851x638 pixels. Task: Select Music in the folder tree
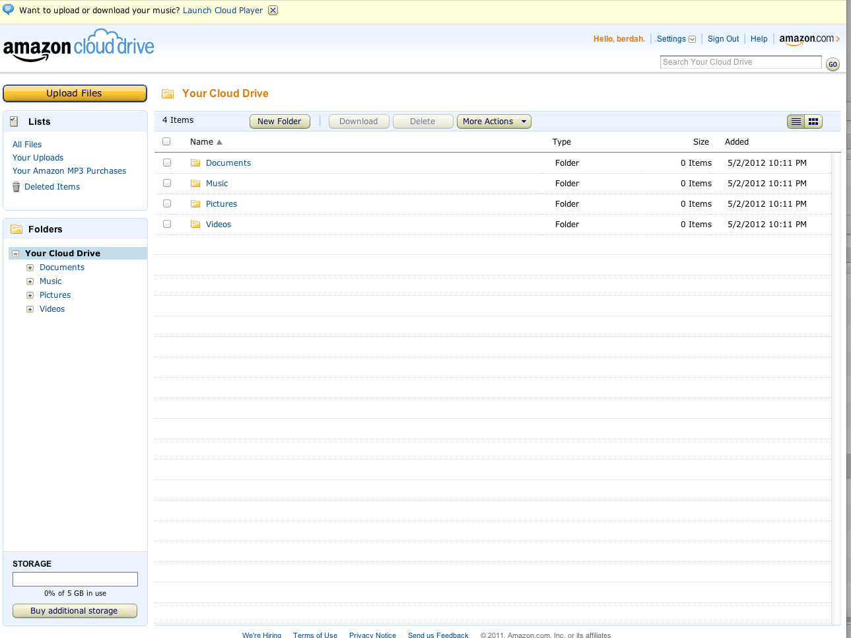pyautogui.click(x=51, y=281)
